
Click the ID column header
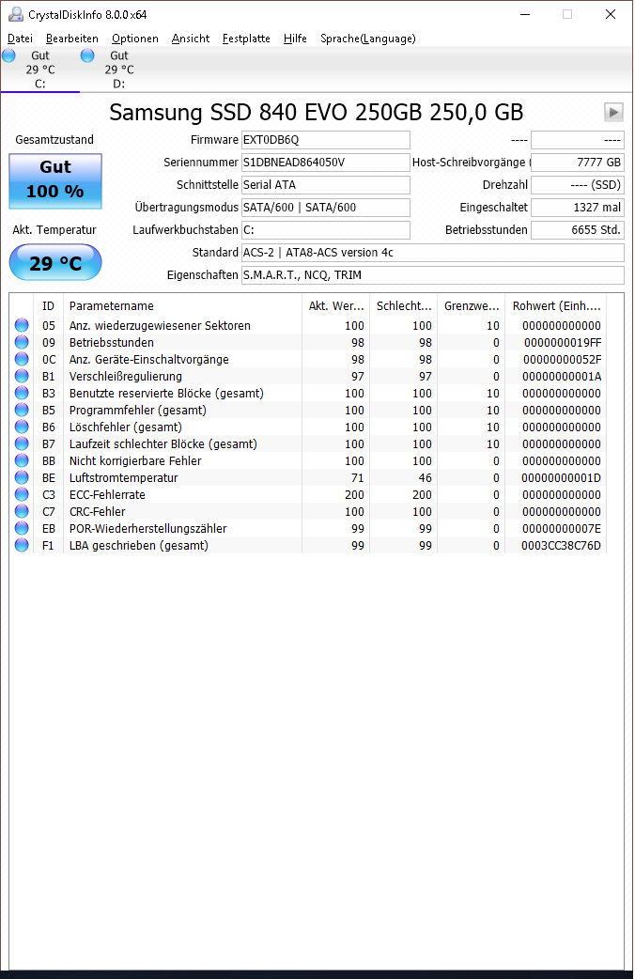pyautogui.click(x=49, y=306)
